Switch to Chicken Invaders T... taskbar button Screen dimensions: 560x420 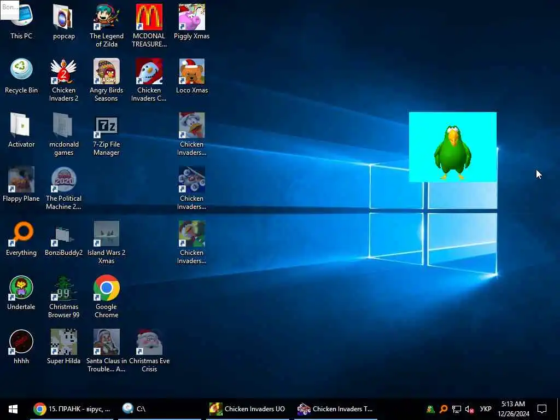(335, 409)
